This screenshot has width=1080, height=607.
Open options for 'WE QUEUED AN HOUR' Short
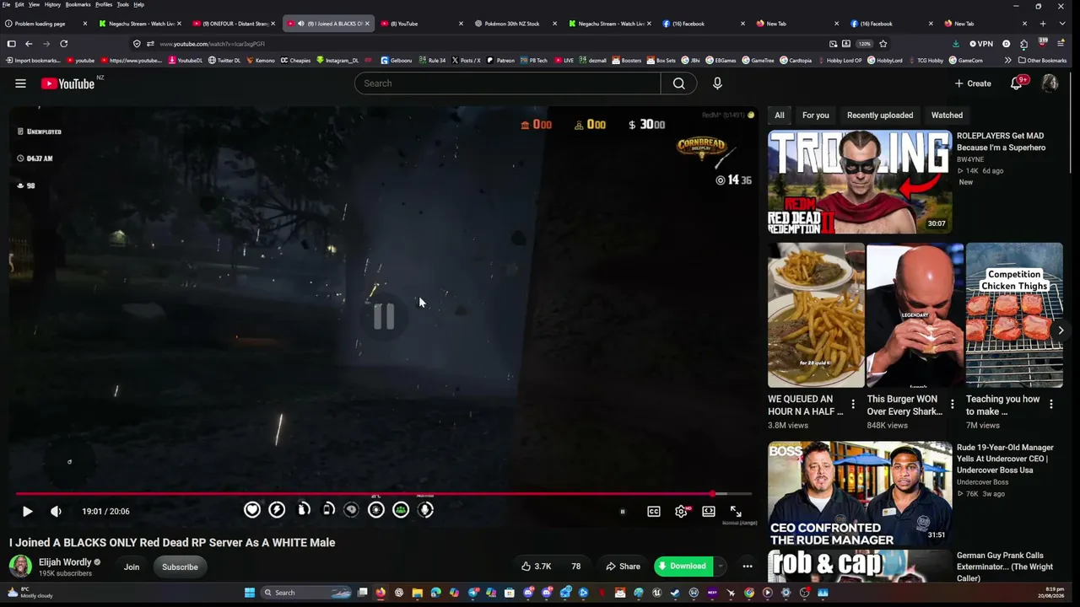[x=853, y=405]
